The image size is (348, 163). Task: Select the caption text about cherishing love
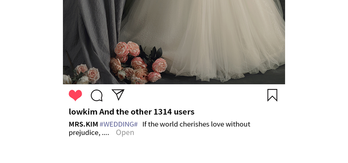tap(160, 128)
